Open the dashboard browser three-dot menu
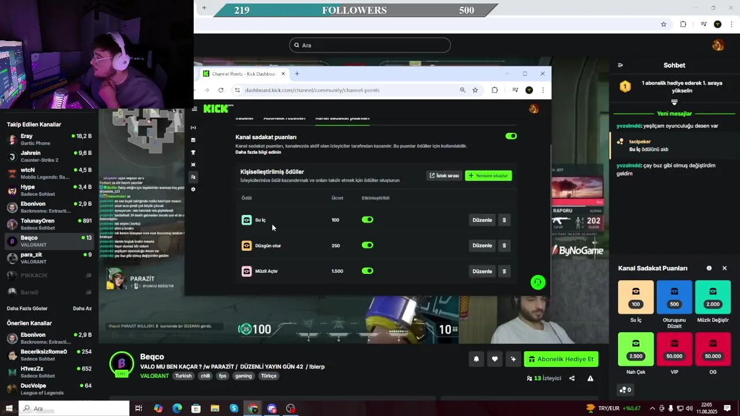740x416 pixels. [x=543, y=90]
